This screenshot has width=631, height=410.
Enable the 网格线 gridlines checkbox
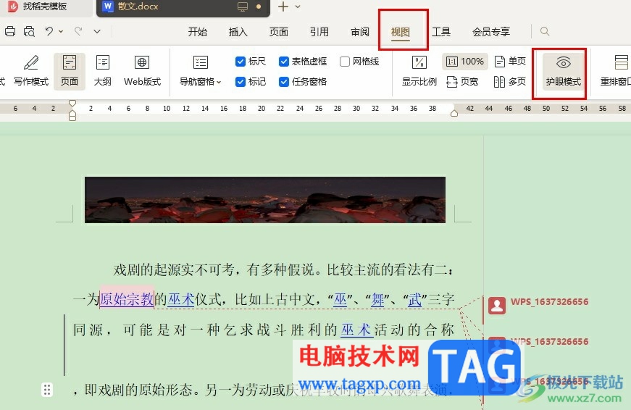[344, 62]
